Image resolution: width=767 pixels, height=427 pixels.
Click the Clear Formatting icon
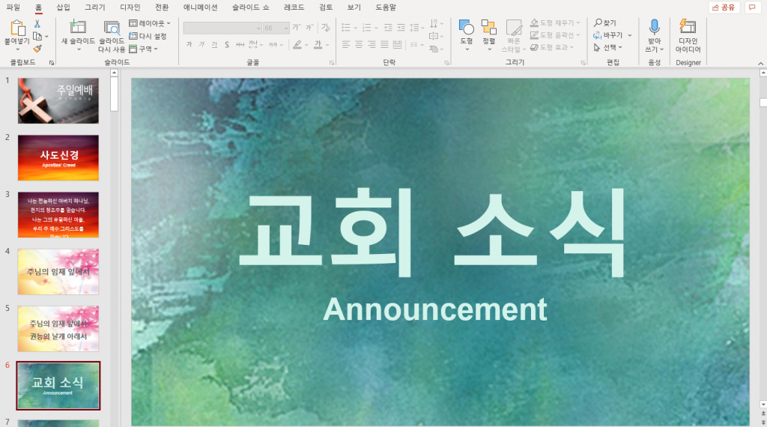[326, 28]
